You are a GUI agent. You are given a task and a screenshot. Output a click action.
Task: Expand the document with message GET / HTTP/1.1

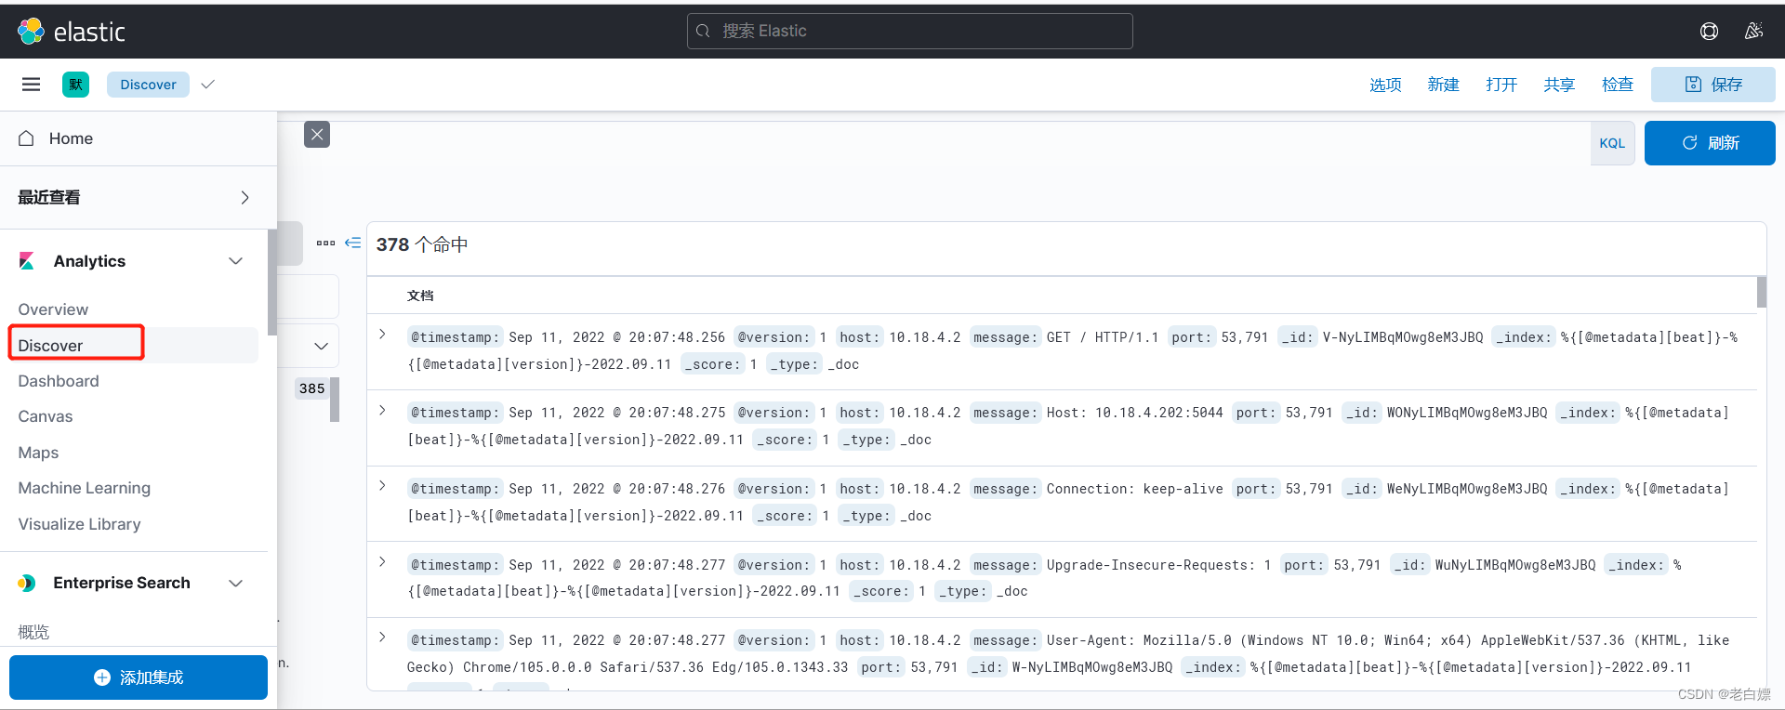point(382,334)
